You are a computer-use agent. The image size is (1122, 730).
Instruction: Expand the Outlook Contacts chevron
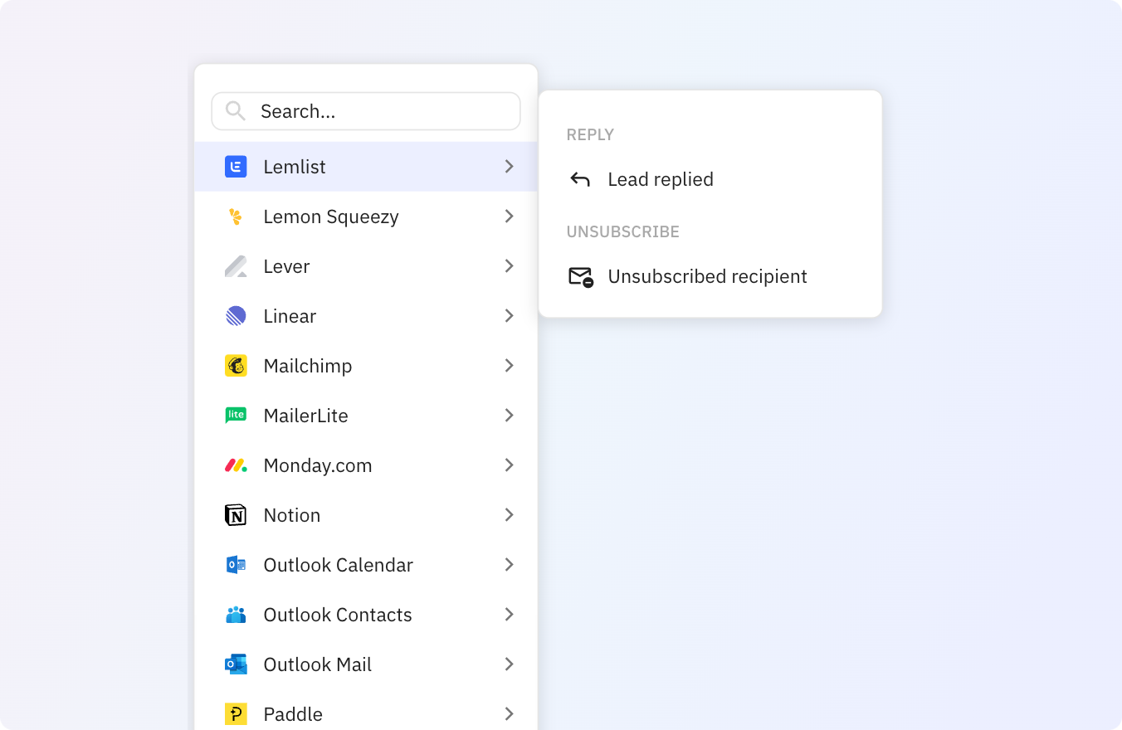tap(510, 615)
